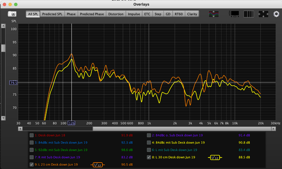
Task: Click the '1: Desk down Jun 18' label
Action: [x=50, y=135]
